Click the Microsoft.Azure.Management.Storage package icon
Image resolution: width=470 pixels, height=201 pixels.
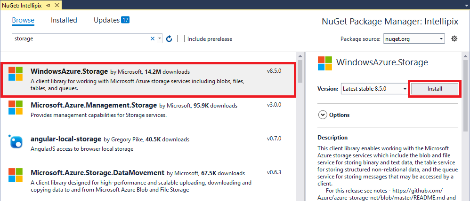click(16, 107)
